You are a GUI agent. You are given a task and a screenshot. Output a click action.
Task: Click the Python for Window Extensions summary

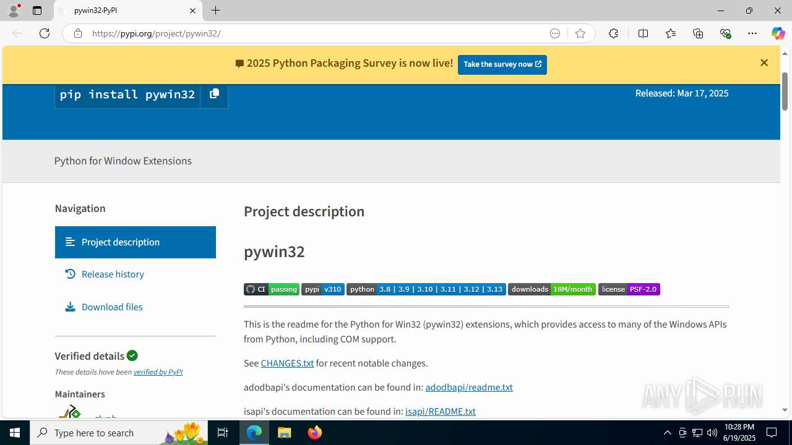123,161
